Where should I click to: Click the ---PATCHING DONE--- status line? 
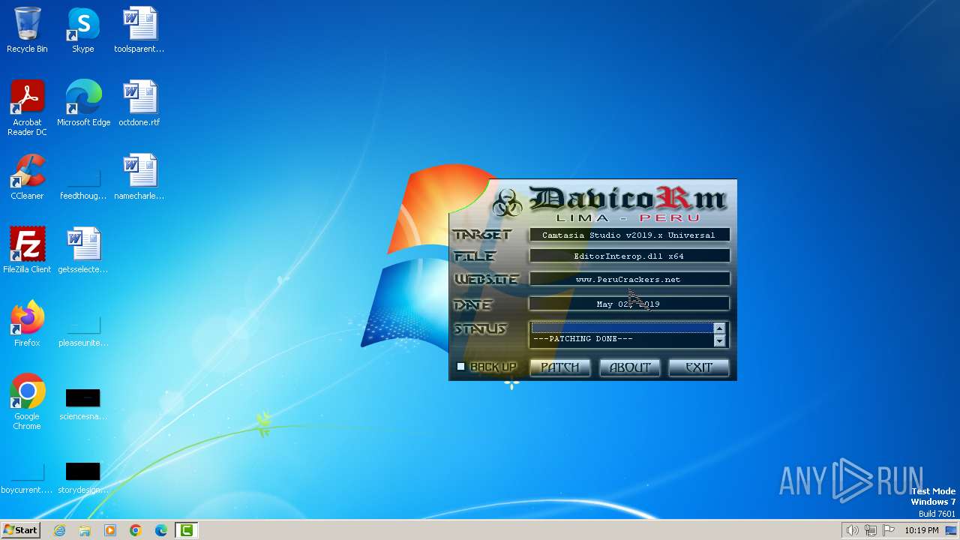click(583, 339)
